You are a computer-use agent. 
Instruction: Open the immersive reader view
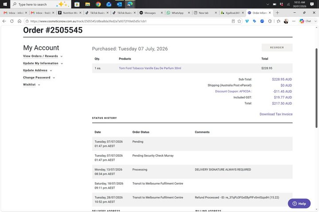233,21
